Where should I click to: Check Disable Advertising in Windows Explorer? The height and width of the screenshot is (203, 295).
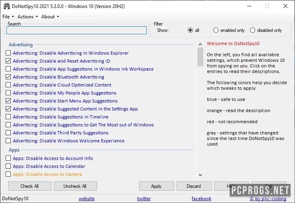point(8,53)
